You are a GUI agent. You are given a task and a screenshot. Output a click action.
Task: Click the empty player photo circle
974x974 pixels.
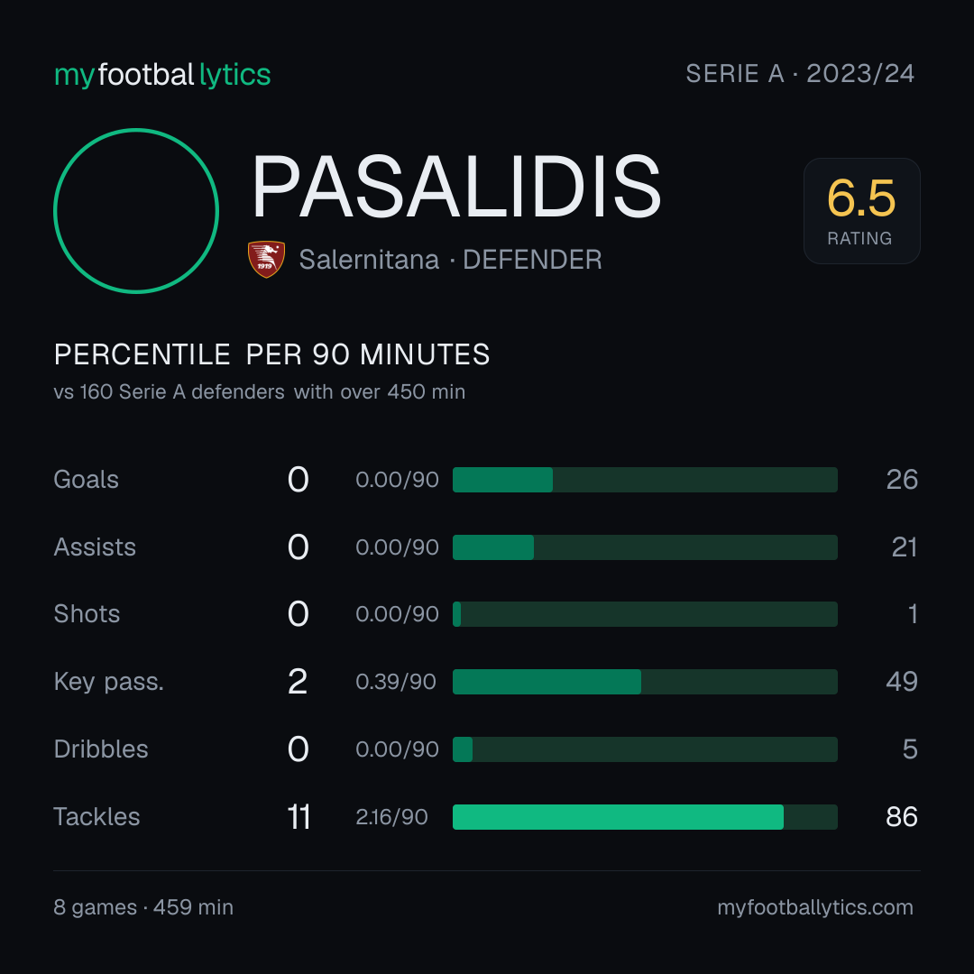click(136, 210)
